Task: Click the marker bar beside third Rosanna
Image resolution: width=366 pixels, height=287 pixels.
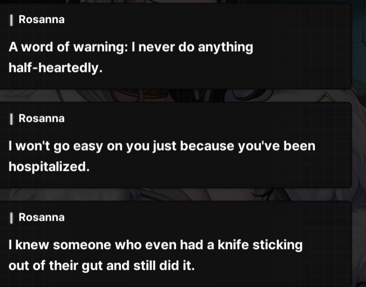Action: [11, 218]
